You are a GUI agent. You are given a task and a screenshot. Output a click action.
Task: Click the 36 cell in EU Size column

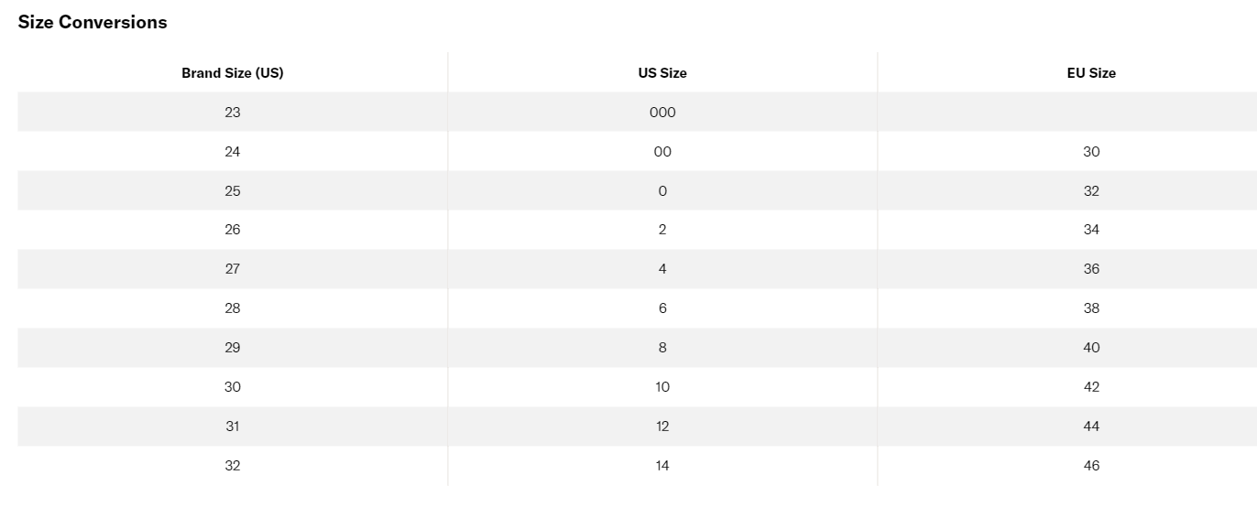coord(1091,269)
